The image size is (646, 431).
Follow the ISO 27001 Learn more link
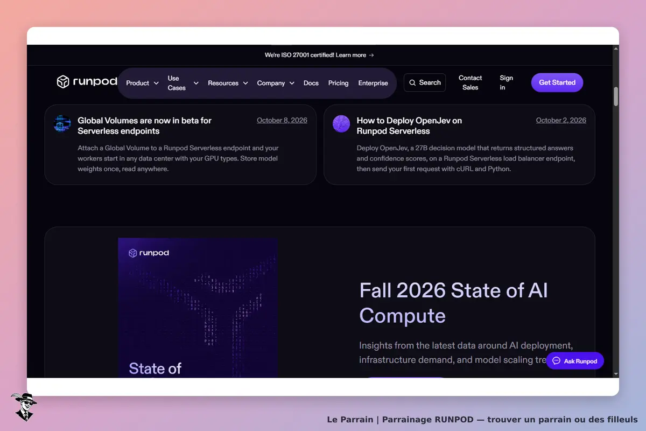click(355, 55)
